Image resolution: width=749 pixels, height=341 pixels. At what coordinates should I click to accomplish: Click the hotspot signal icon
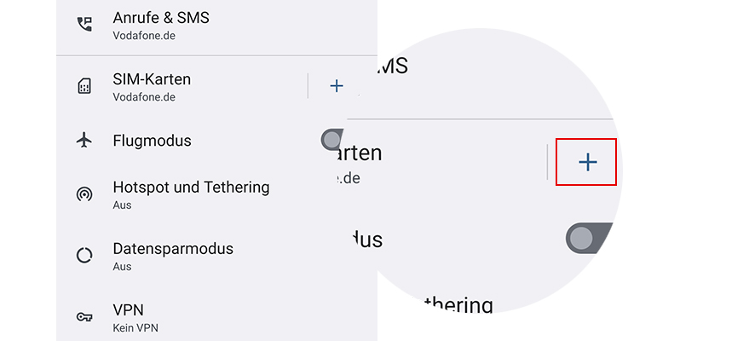84,194
